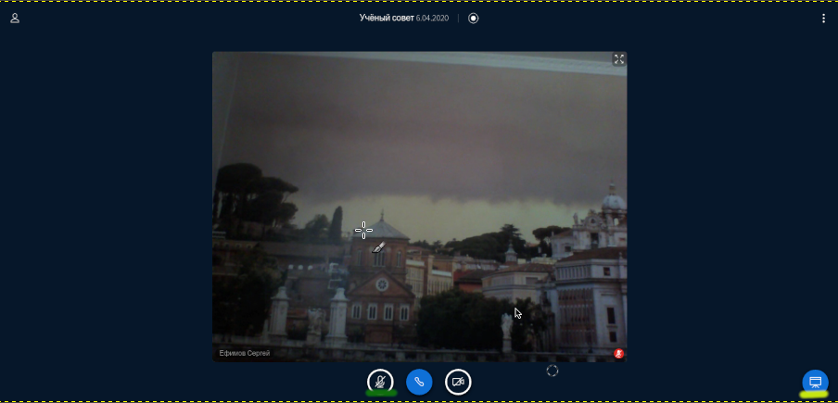Select the Ефимов Сергей video tile
This screenshot has height=403, width=838.
click(x=420, y=207)
